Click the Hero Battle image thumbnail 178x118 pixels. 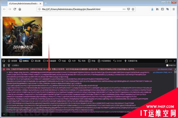(x=22, y=36)
